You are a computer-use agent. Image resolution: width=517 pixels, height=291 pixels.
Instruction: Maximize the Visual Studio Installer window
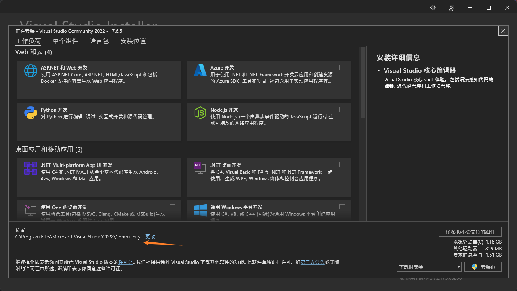coord(489,8)
